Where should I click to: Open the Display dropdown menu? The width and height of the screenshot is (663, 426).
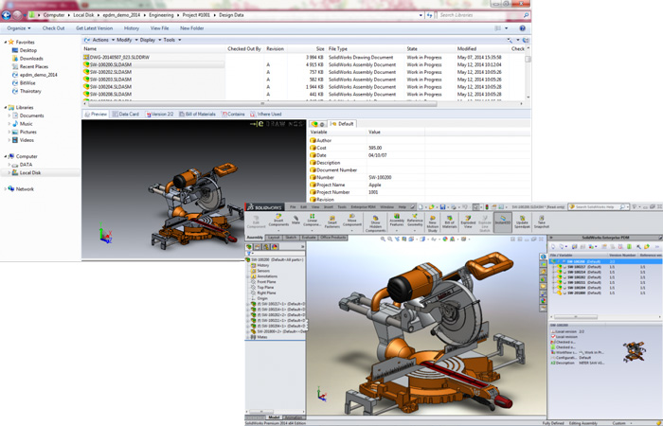(x=150, y=40)
